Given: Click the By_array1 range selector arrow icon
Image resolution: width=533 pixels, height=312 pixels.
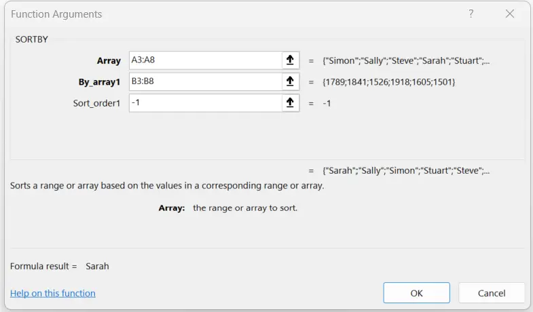Looking at the screenshot, I should (291, 81).
